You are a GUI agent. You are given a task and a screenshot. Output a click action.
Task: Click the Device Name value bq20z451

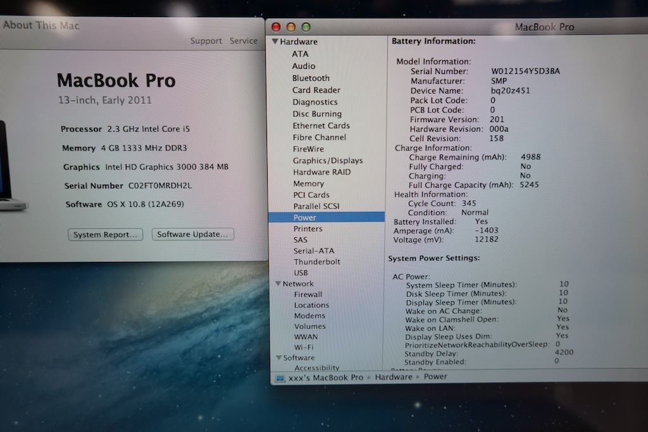pyautogui.click(x=511, y=90)
